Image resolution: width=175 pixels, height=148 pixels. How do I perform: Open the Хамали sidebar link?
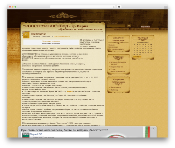[x=111, y=45]
